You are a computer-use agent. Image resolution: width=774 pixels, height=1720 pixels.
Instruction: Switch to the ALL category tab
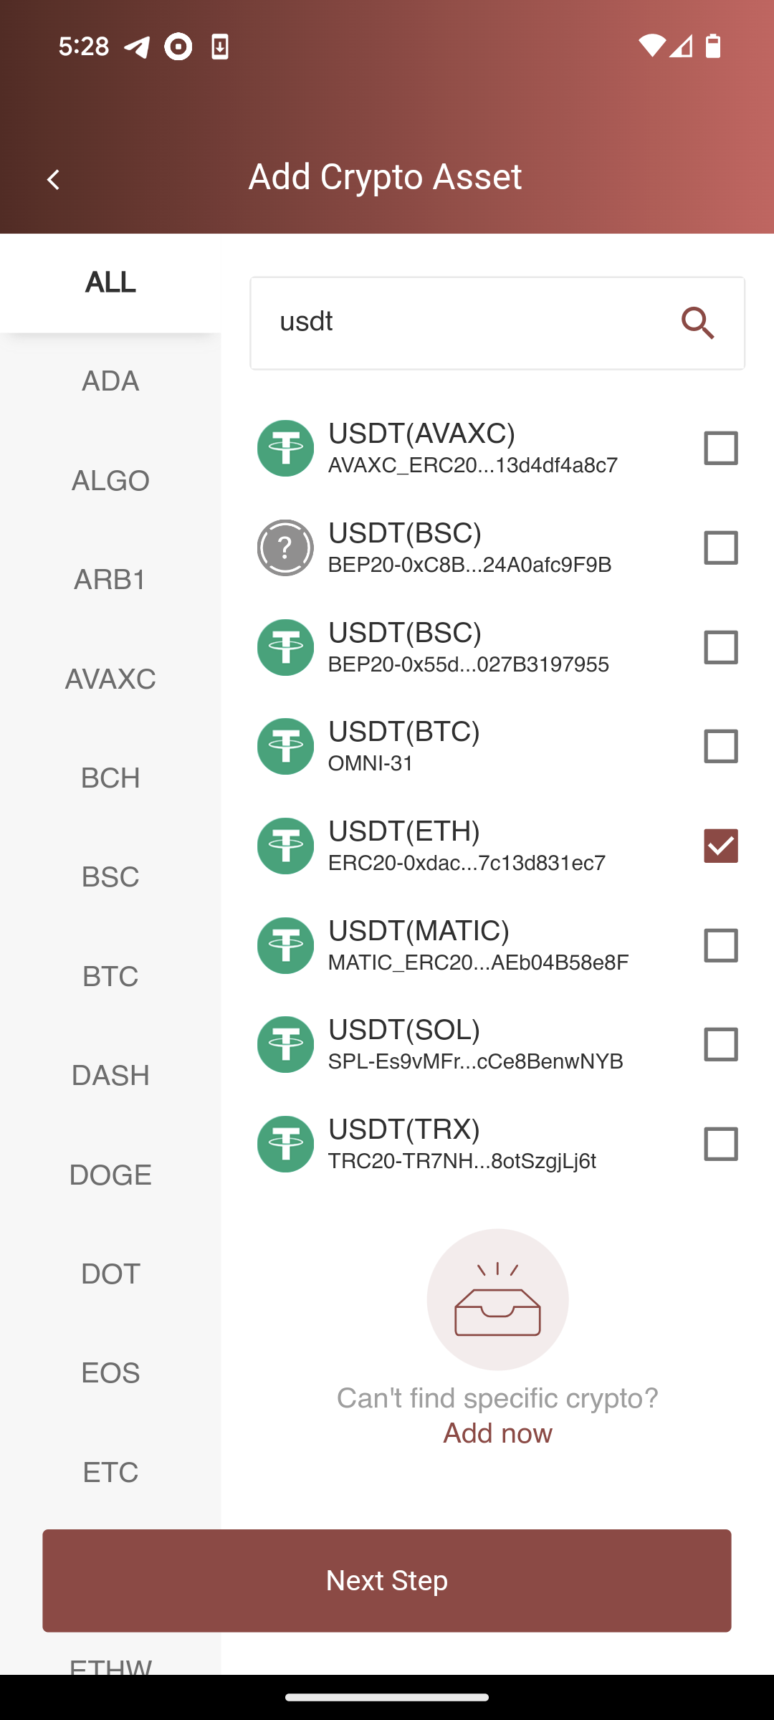[110, 282]
